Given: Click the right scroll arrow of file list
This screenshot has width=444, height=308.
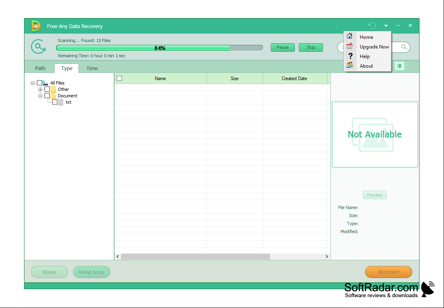Looking at the screenshot, I should 327,256.
